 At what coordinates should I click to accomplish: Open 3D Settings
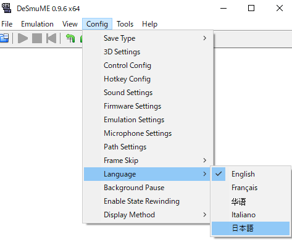(148, 52)
